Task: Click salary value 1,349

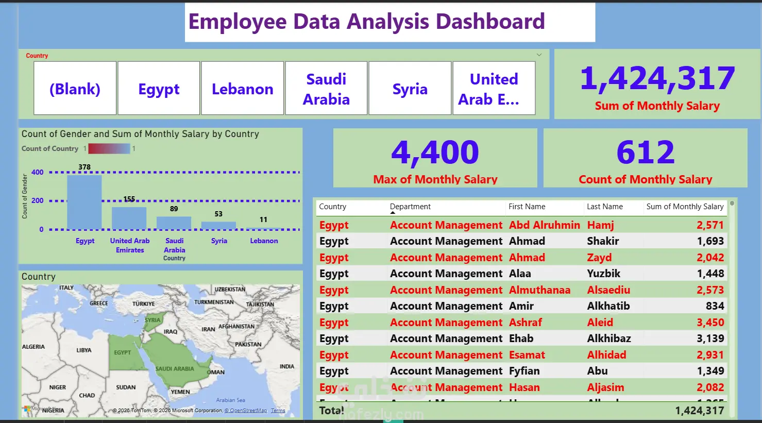Action: point(710,371)
